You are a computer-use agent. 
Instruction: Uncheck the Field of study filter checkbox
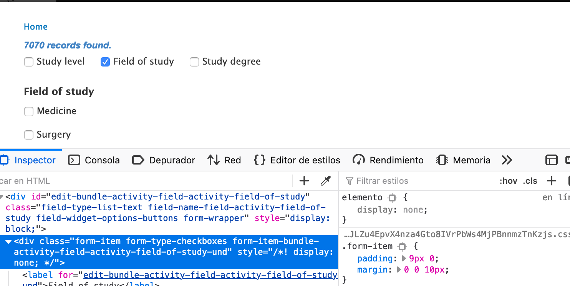pyautogui.click(x=105, y=62)
